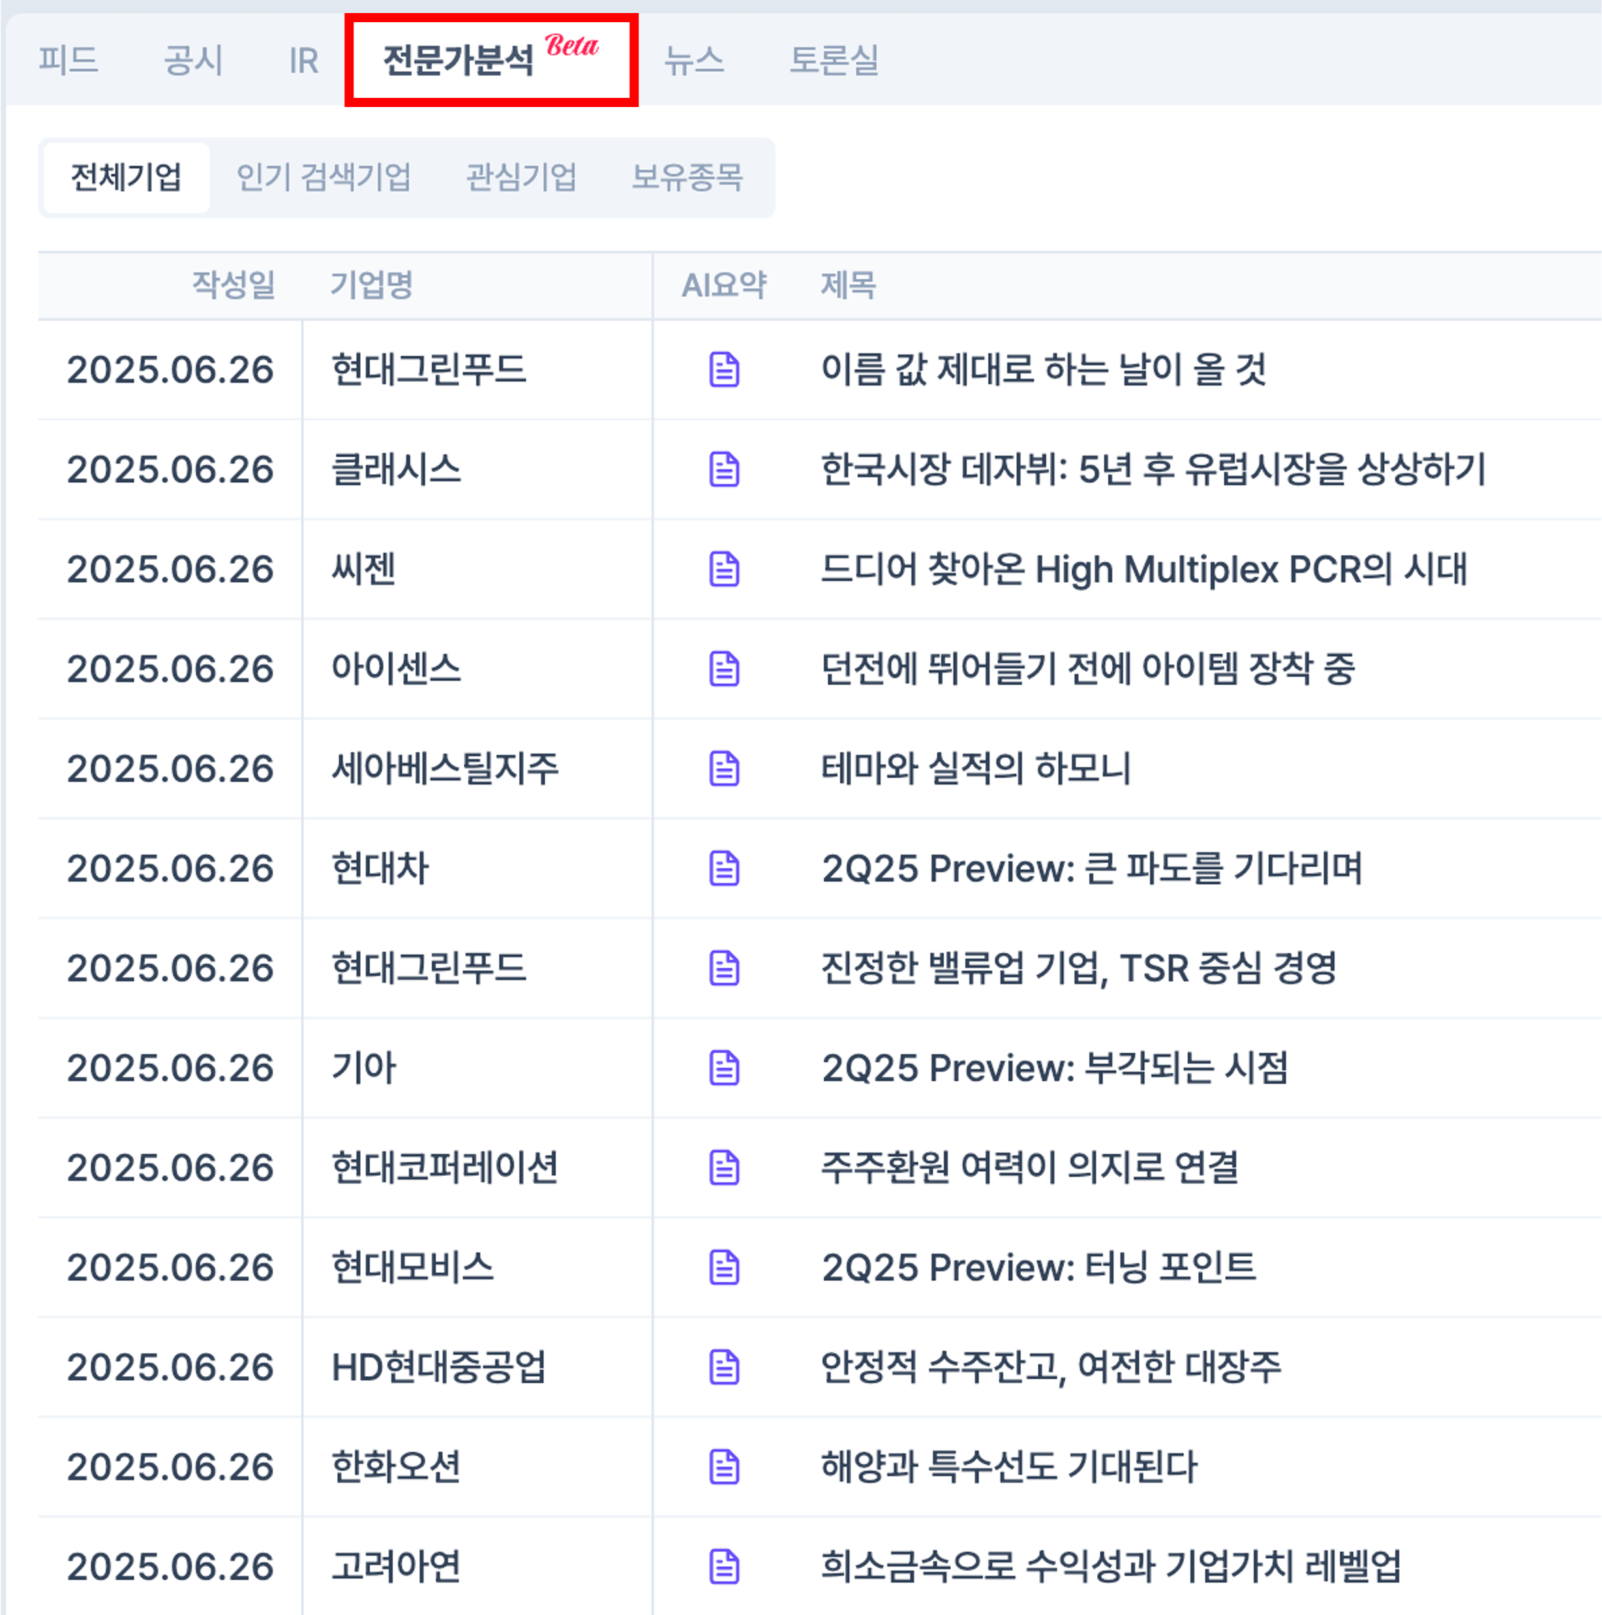Select the 전체기업 filter

(126, 177)
